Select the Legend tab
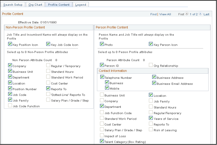Viewport: 217px width, 145px height. click(80, 5)
